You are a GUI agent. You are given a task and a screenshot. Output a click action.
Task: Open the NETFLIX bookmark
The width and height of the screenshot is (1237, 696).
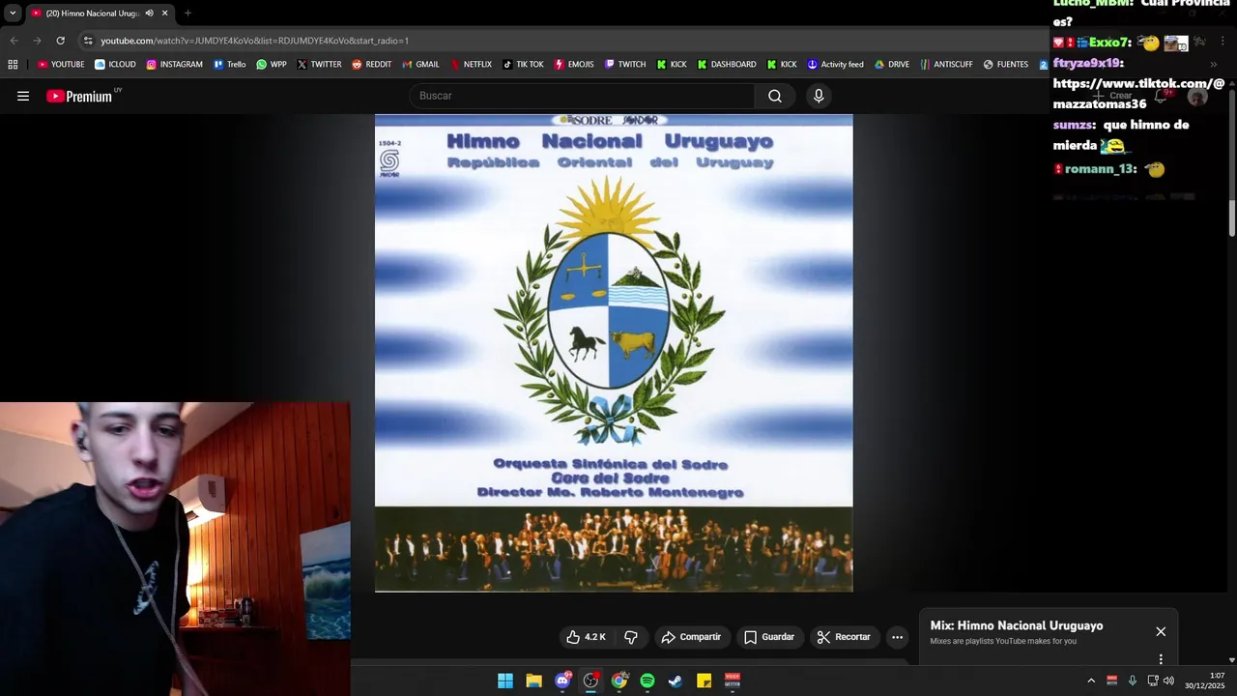click(471, 65)
